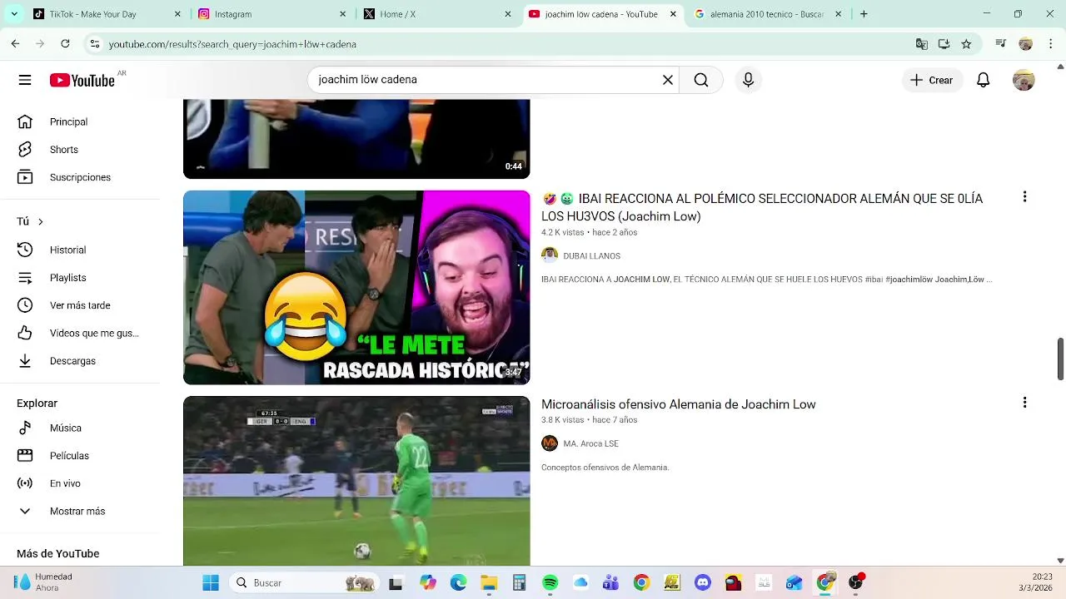Switch to the Home / X tab
Screen dimensions: 1066x599
tap(436, 14)
